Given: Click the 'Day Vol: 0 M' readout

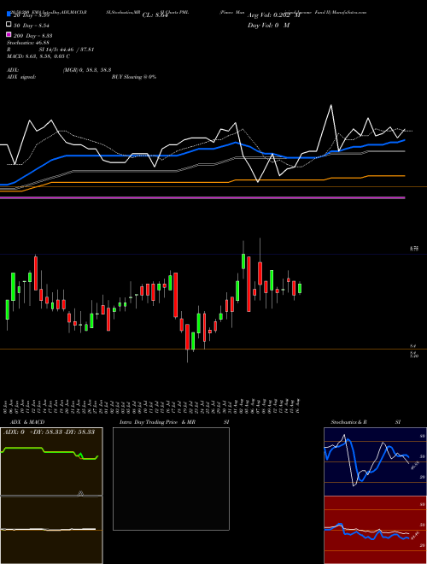Looking at the screenshot, I should 268,26.
